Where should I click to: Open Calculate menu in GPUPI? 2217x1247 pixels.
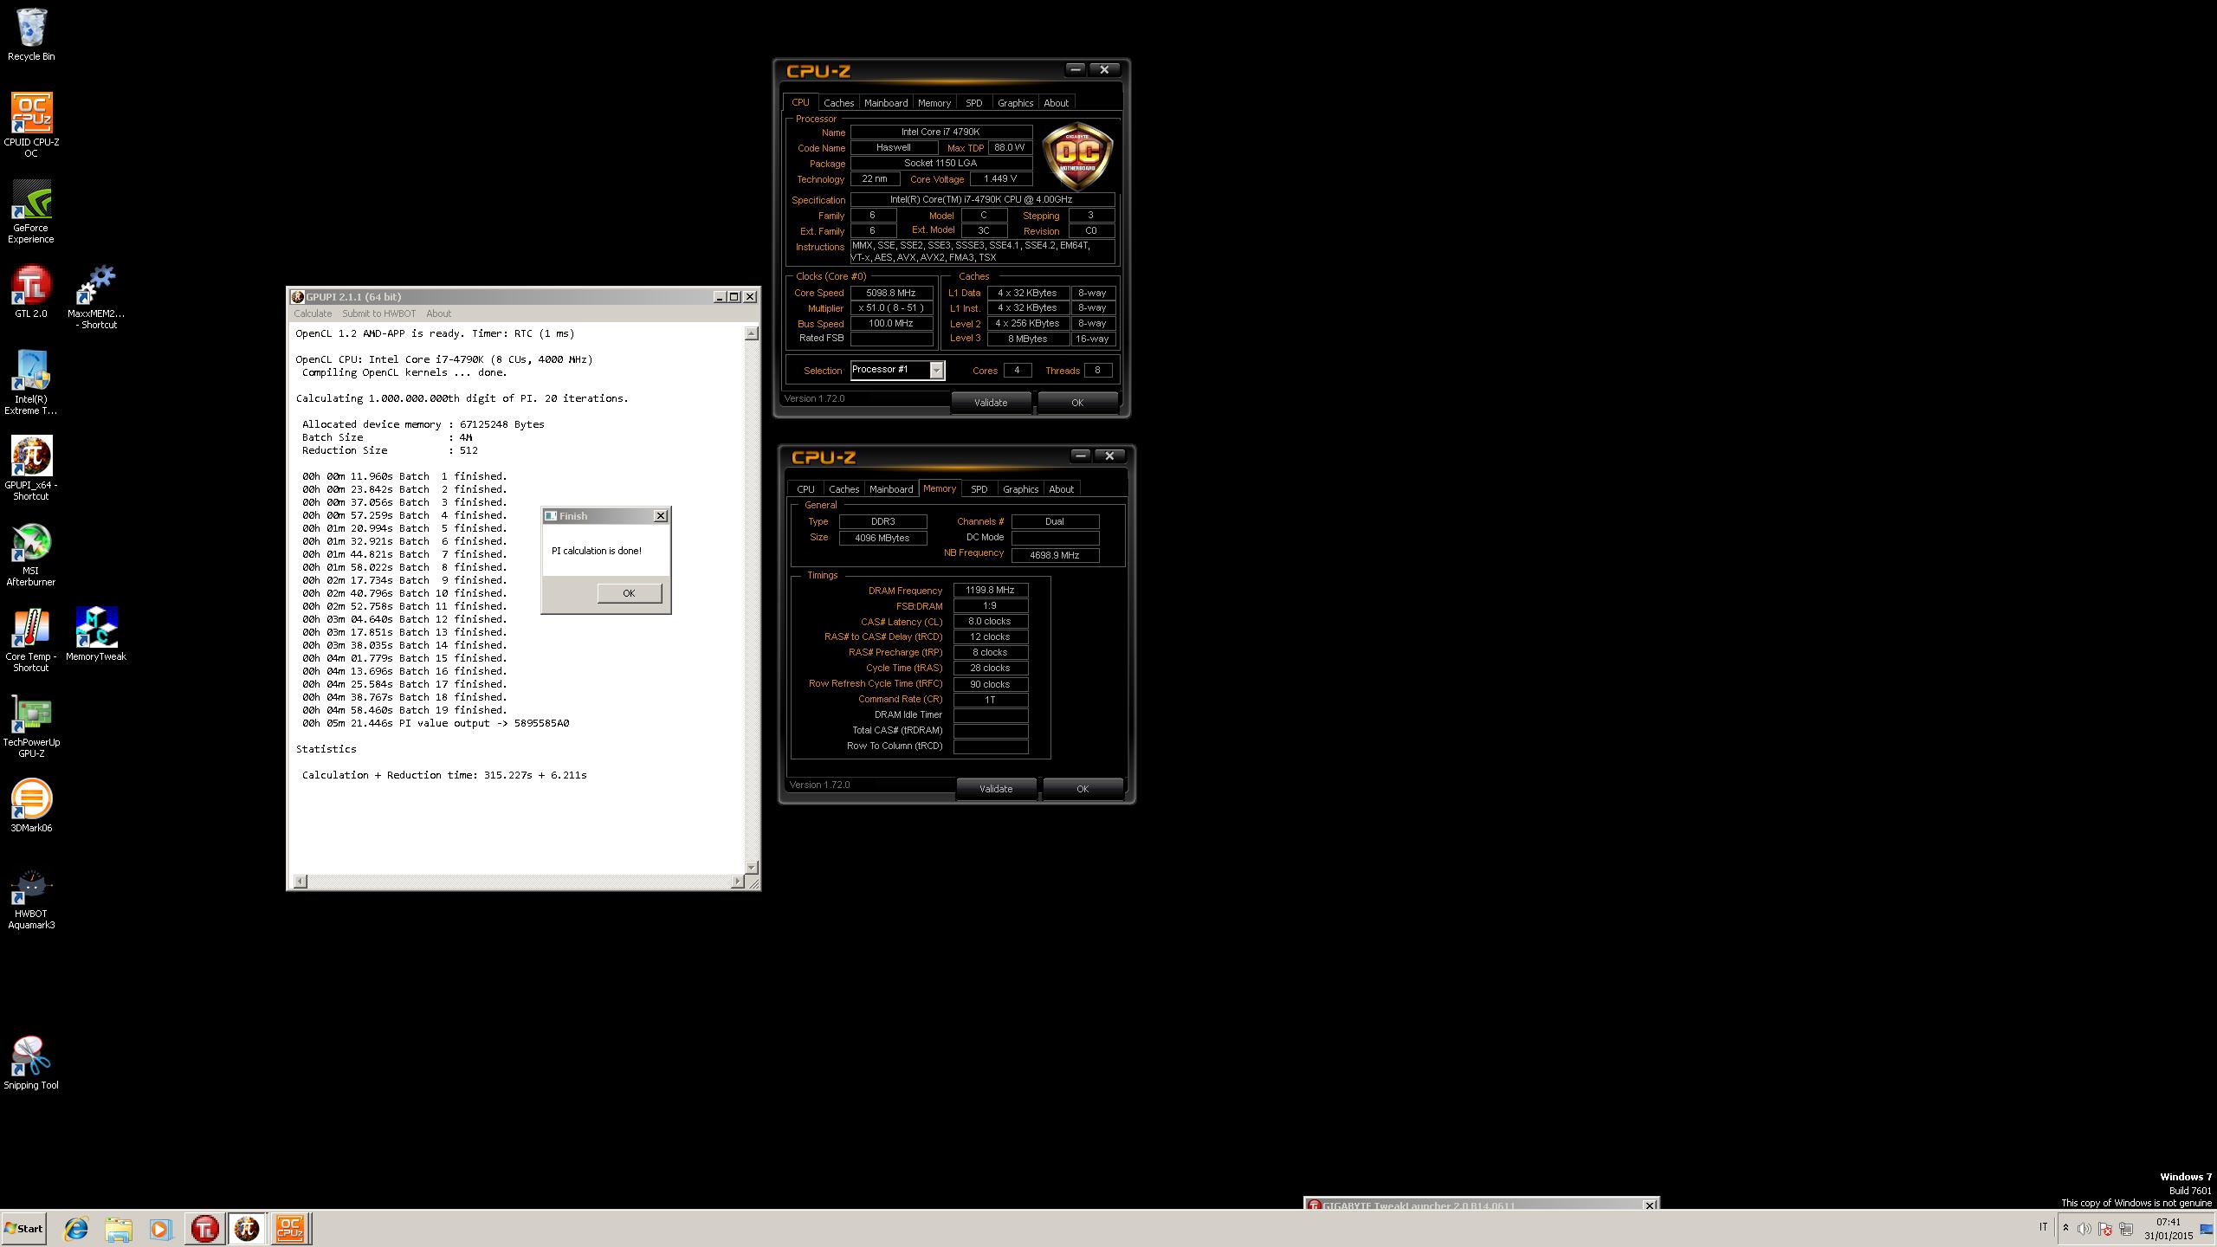[313, 313]
